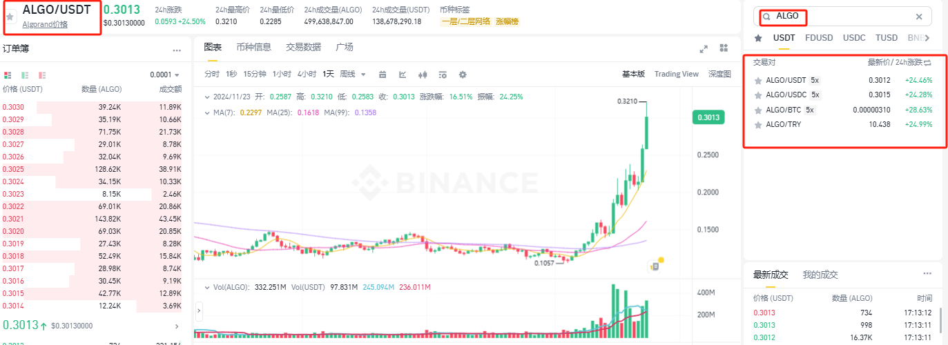Open order book more options menu
The width and height of the screenshot is (948, 345).
[177, 50]
